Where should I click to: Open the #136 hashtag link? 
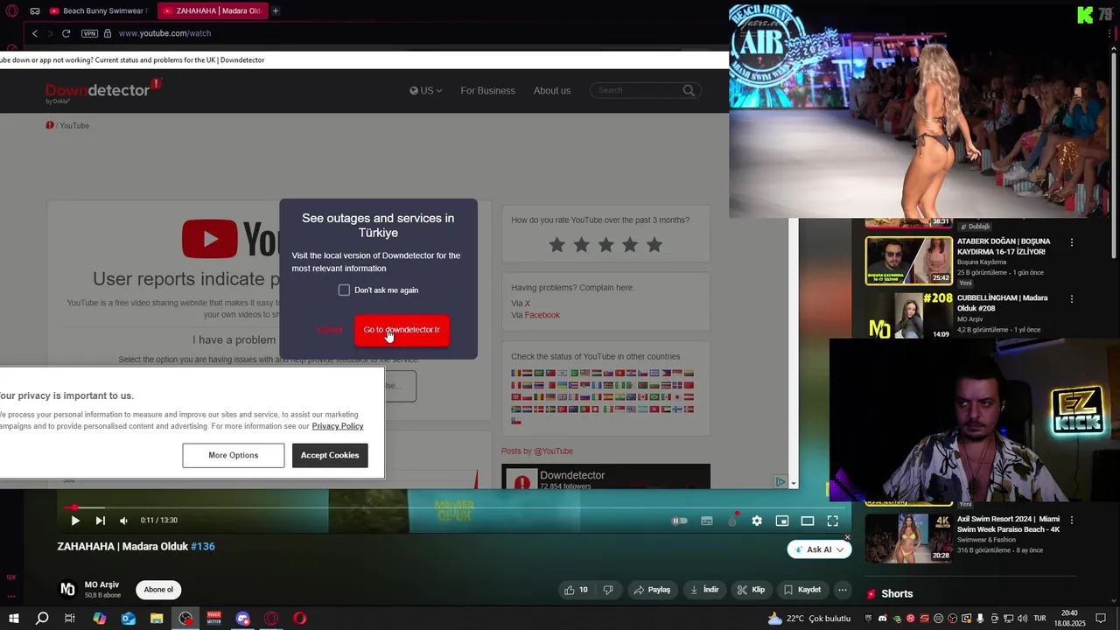coord(203,546)
